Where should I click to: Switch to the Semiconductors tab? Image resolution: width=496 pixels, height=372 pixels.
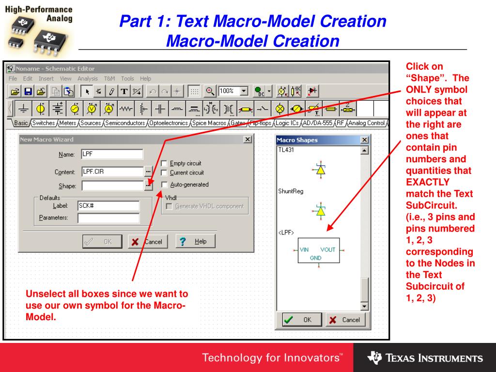(x=125, y=123)
